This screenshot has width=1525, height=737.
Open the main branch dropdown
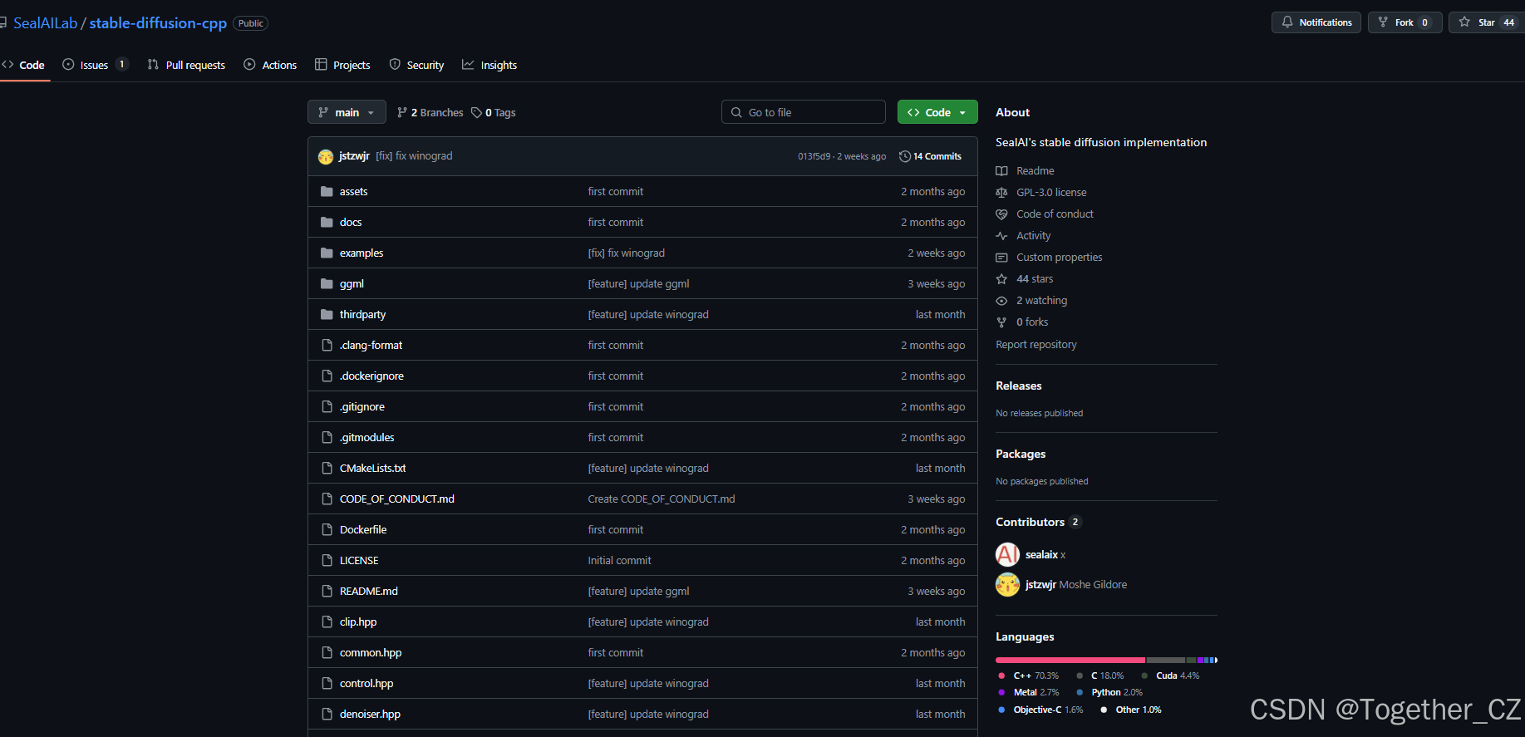[x=347, y=112]
